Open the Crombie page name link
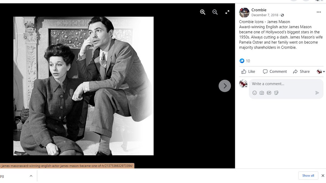Viewport: 326px width, 183px height. tap(259, 10)
